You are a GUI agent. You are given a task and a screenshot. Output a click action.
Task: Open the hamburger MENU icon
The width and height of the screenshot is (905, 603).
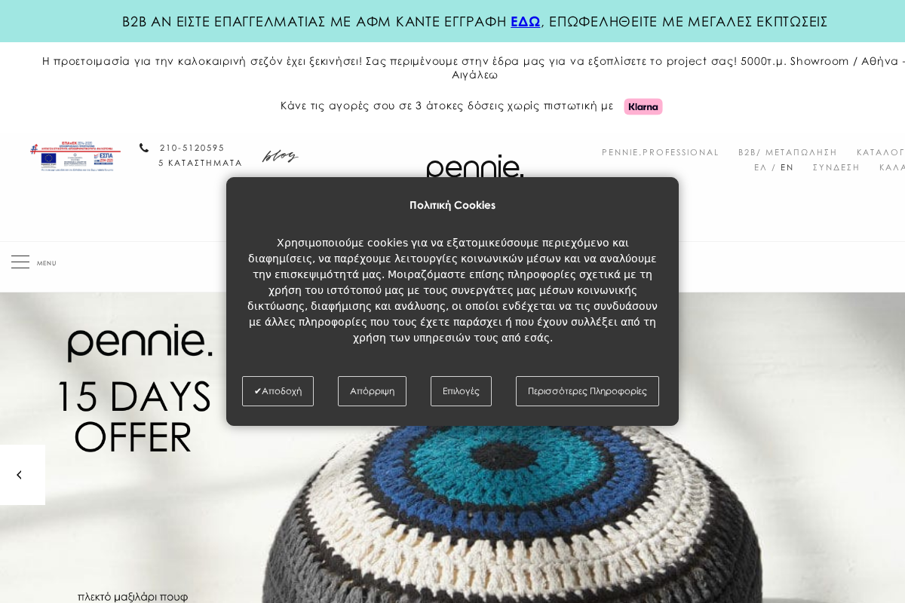coord(20,262)
